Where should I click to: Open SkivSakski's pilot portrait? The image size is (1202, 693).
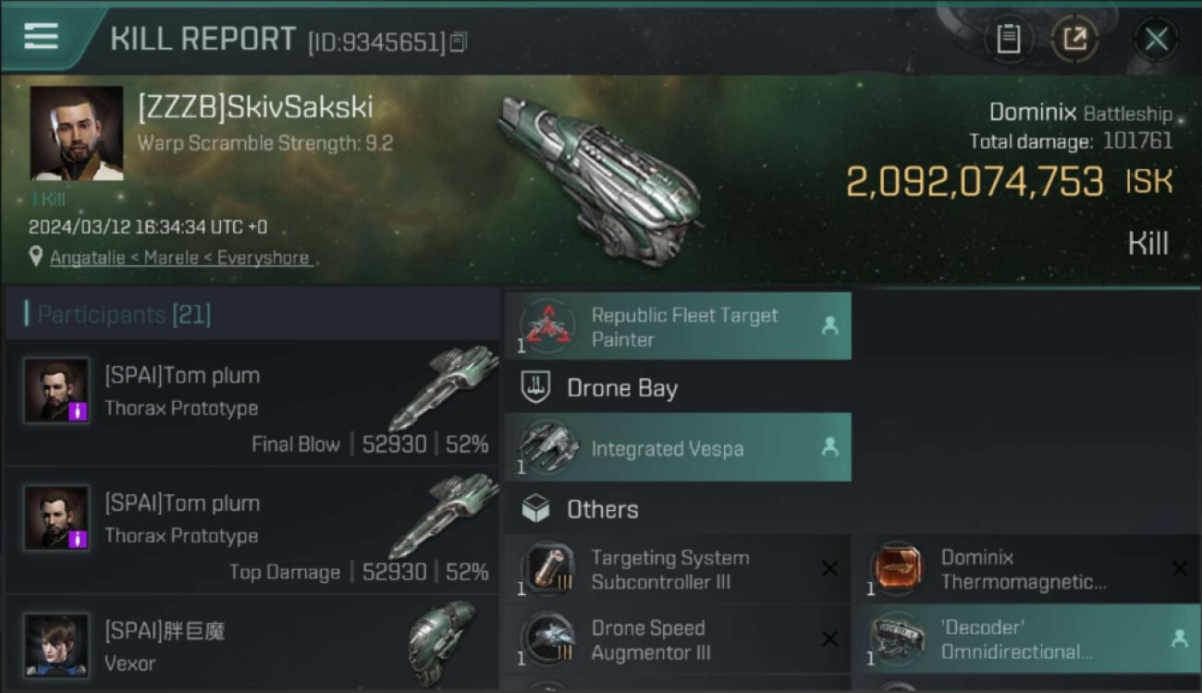[77, 133]
